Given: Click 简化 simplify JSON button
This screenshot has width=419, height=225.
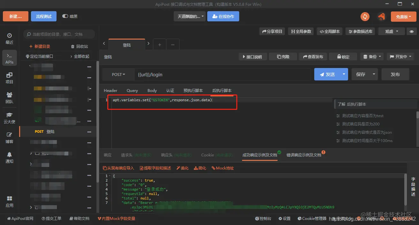Looking at the screenshot, I should coord(200,168).
